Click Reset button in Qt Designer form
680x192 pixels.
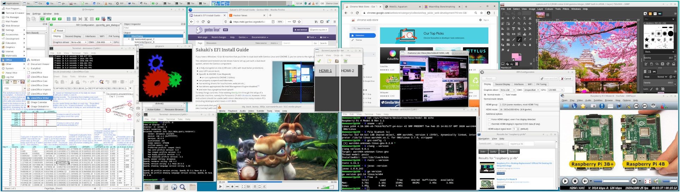click(x=58, y=31)
